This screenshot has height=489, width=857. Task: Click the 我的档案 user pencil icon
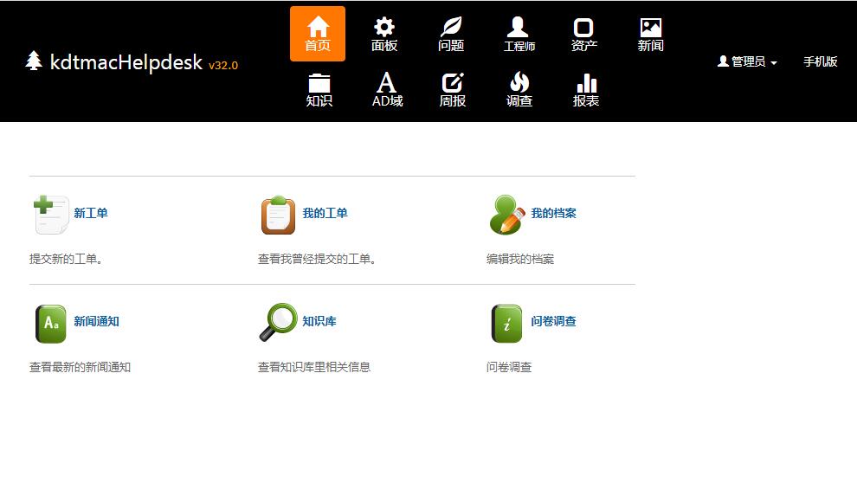pyautogui.click(x=507, y=215)
